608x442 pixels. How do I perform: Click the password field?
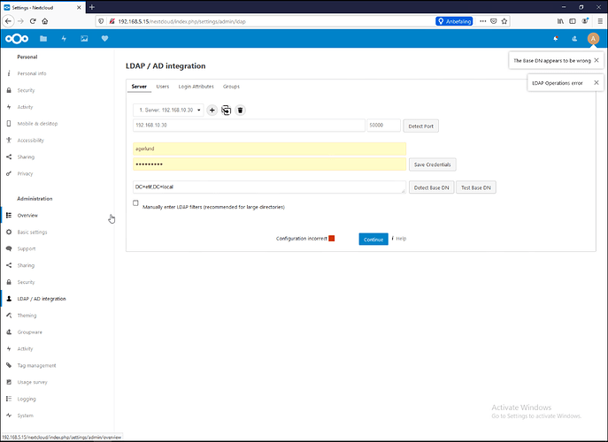[x=270, y=164]
